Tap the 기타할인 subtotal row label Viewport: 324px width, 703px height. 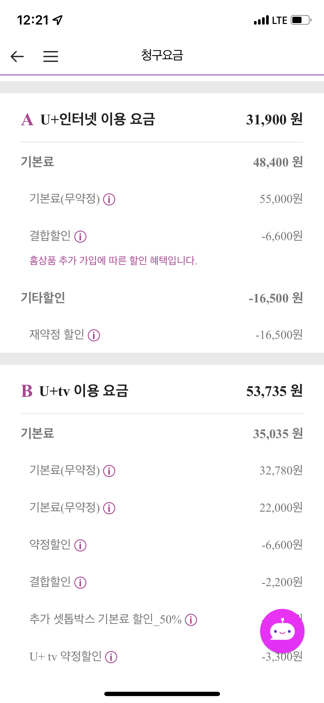tap(43, 298)
